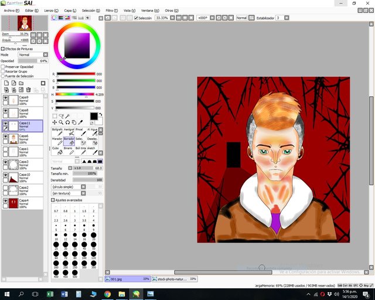Click the undo arrow in toolbar
This screenshot has height=300, width=375.
pyautogui.click(x=108, y=18)
